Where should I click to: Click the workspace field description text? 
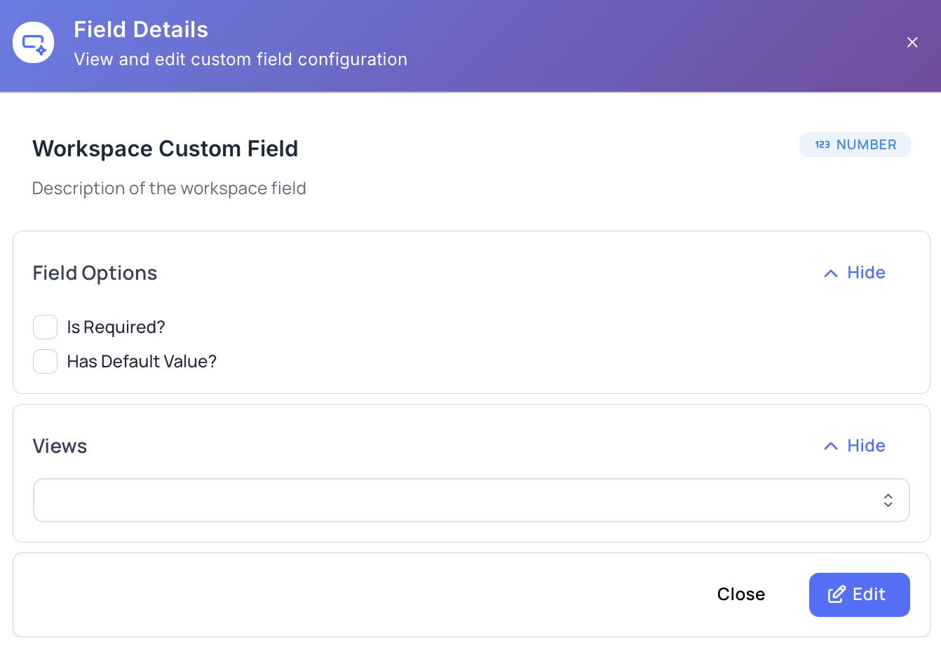(169, 188)
